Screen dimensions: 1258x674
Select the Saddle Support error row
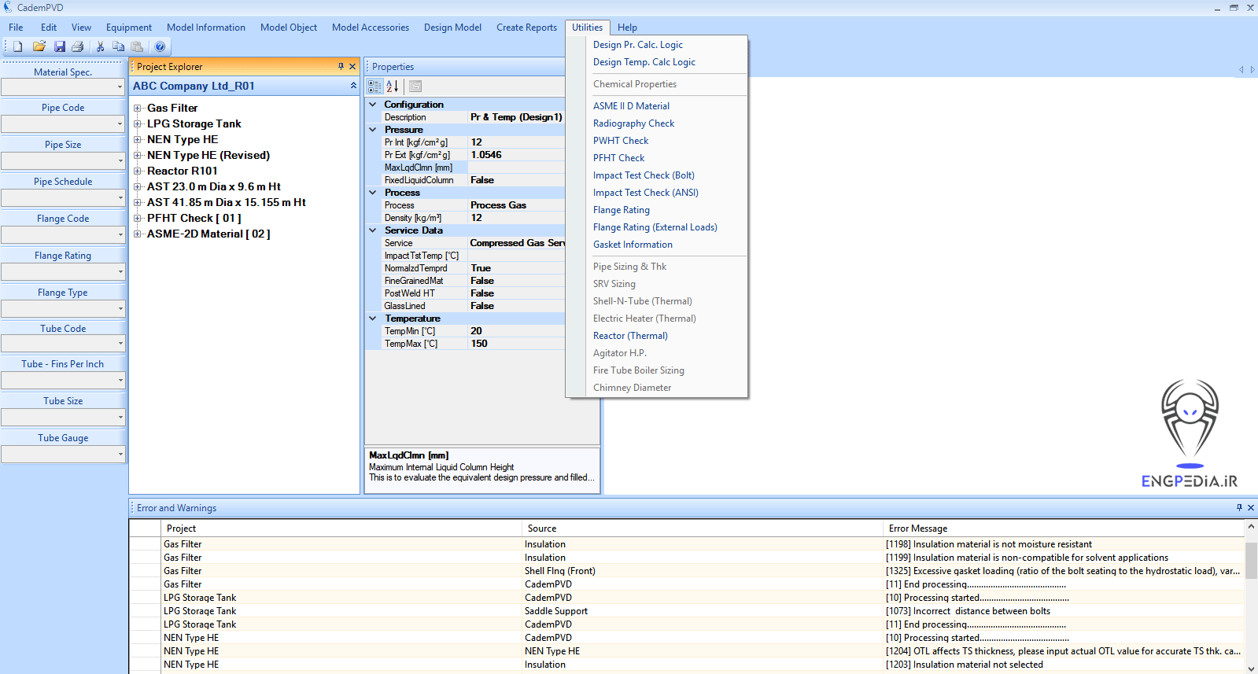click(686, 611)
